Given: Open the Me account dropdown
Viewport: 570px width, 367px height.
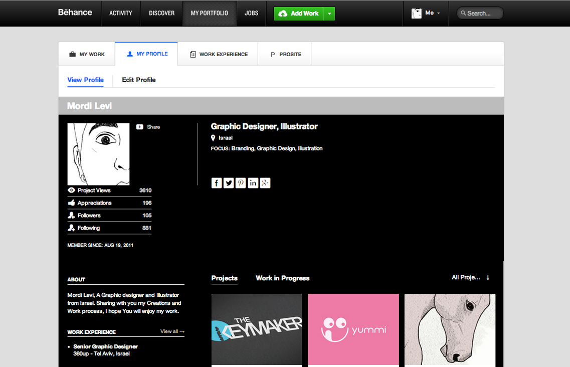Looking at the screenshot, I should (x=426, y=13).
